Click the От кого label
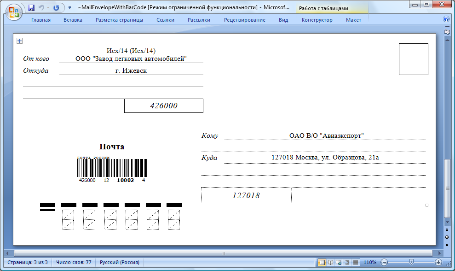Screen dimensions: 455x271 [36, 59]
